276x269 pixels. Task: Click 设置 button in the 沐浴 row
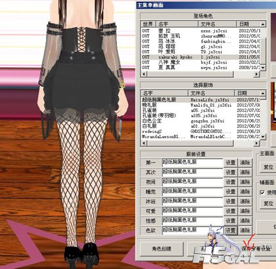(x=231, y=201)
